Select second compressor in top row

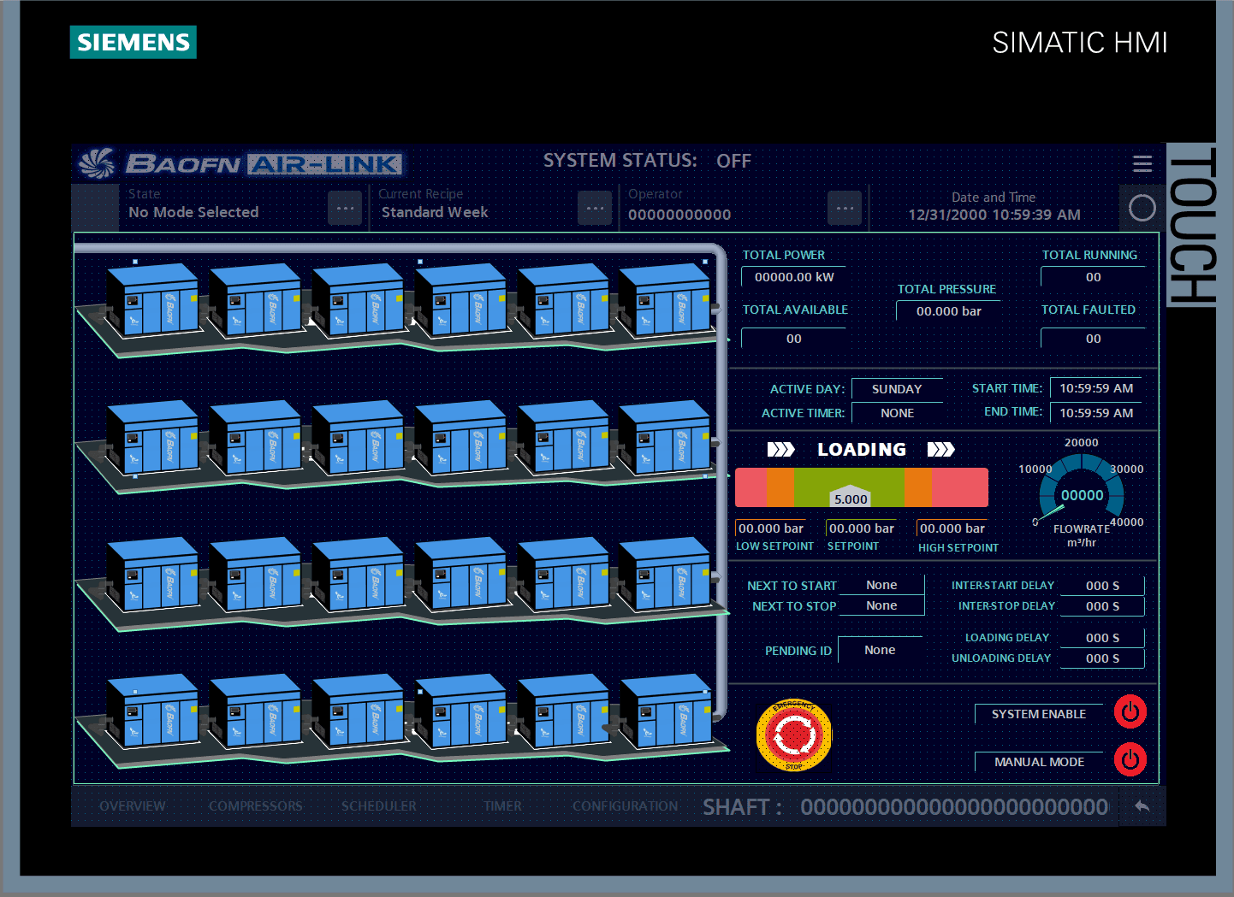pos(255,299)
